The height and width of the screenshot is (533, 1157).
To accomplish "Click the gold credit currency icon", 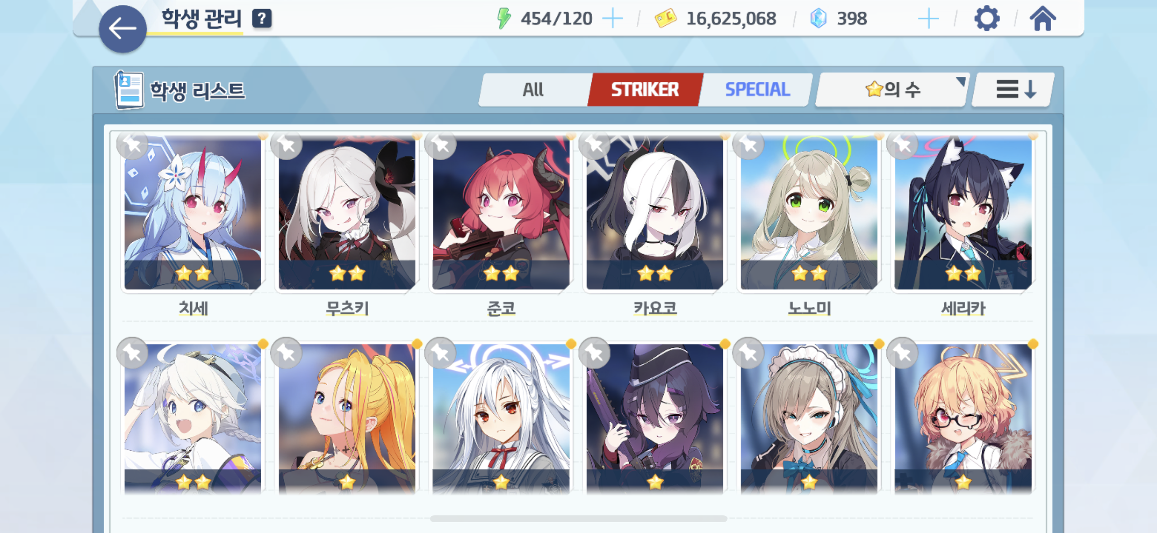I will (x=665, y=19).
